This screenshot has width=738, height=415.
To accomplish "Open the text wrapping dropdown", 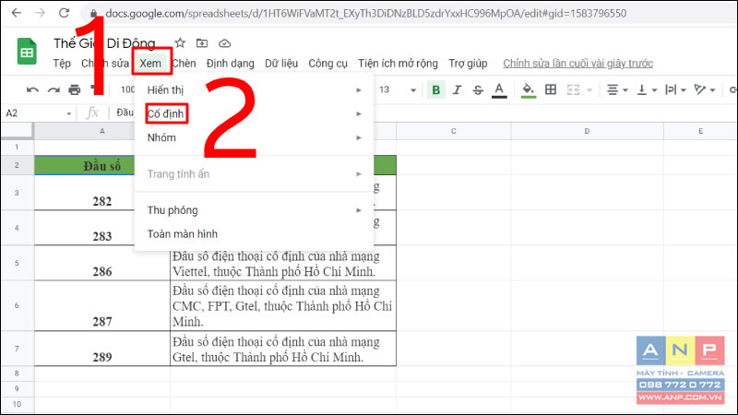I will click(x=675, y=89).
